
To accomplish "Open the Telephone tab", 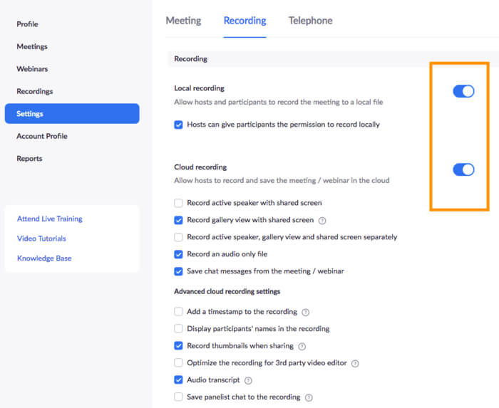I will 310,21.
